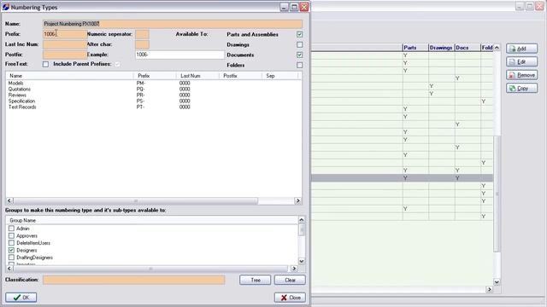Toggle the Parts and Assemblies checkbox

click(299, 34)
